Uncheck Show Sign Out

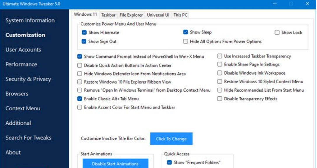[84, 41]
